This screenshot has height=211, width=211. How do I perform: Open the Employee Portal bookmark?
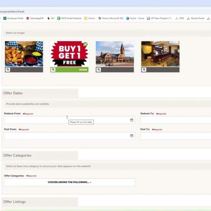(x=13, y=18)
